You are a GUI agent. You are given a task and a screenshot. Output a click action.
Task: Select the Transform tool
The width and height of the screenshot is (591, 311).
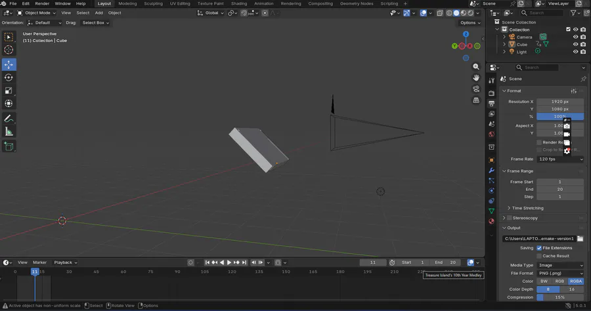[x=9, y=104]
